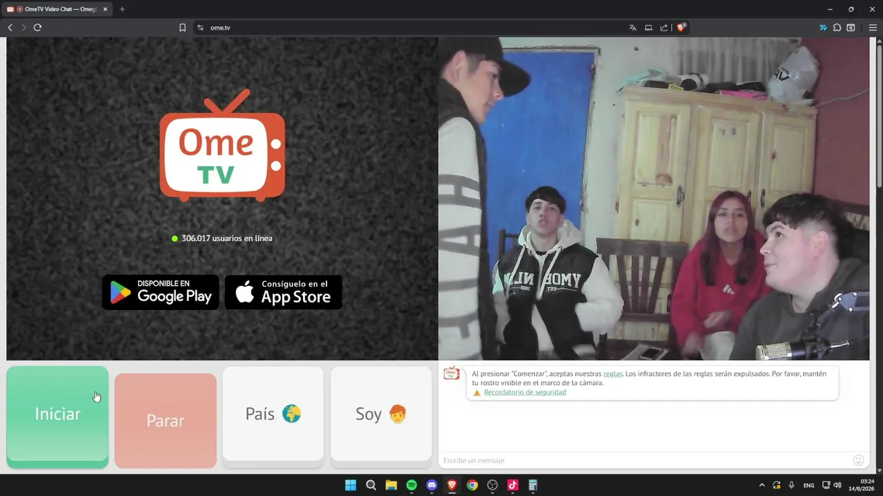Click the screen cast icon in address bar
The height and width of the screenshot is (496, 883).
point(648,28)
